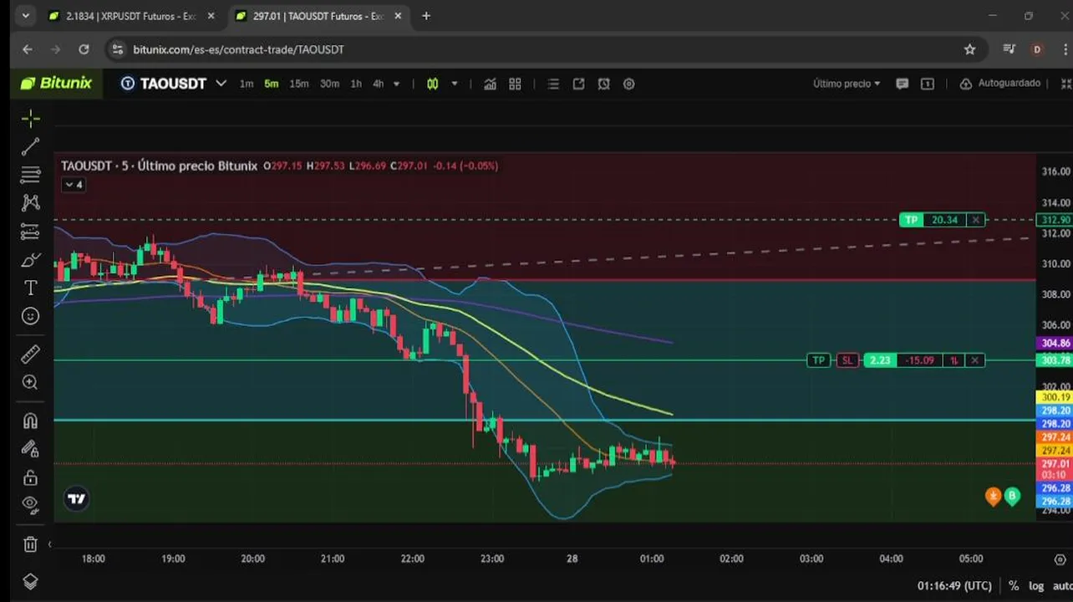Click the 312.90 price axis label
This screenshot has width=1073, height=602.
1054,220
